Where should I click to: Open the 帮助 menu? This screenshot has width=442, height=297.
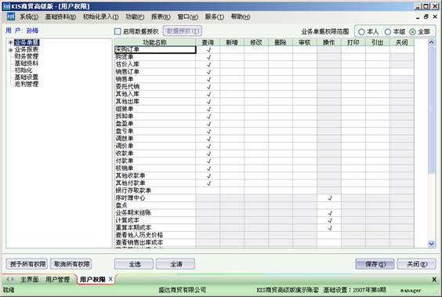tap(241, 17)
